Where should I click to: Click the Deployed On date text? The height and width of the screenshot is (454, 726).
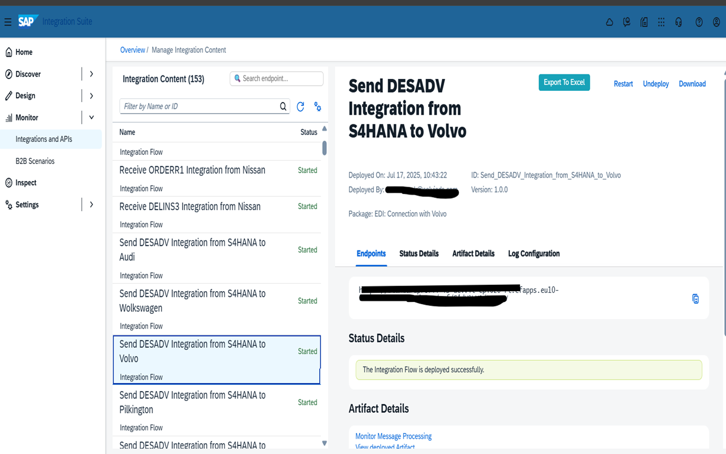click(398, 175)
